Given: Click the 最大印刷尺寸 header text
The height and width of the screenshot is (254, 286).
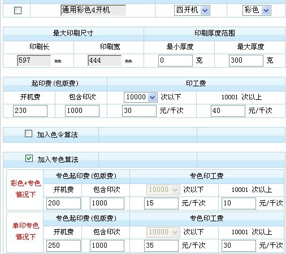Looking at the screenshot, I should point(73,33).
